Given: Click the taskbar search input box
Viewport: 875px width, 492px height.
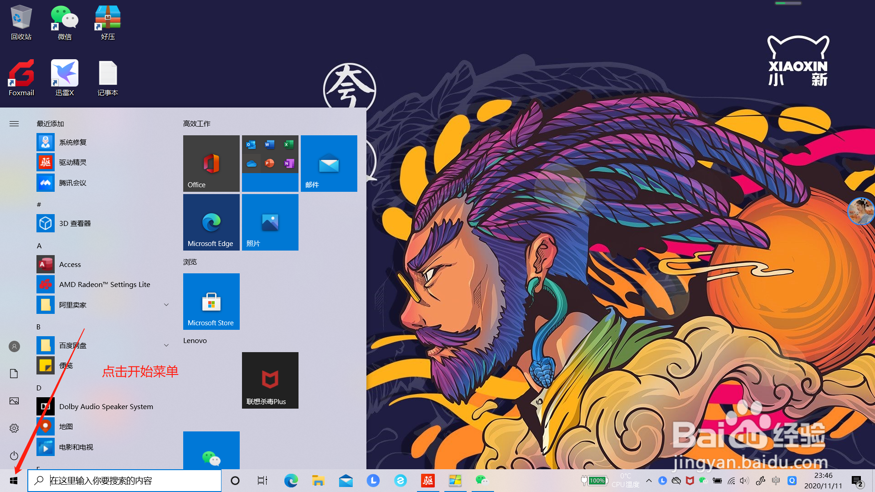Looking at the screenshot, I should [x=132, y=481].
